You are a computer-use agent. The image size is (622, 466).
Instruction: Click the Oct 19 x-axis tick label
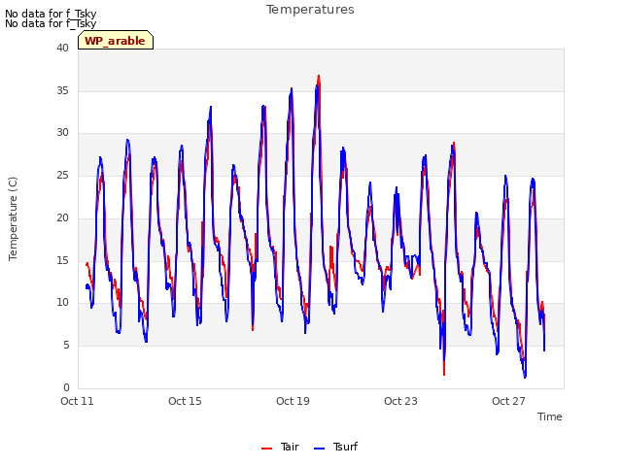293,401
